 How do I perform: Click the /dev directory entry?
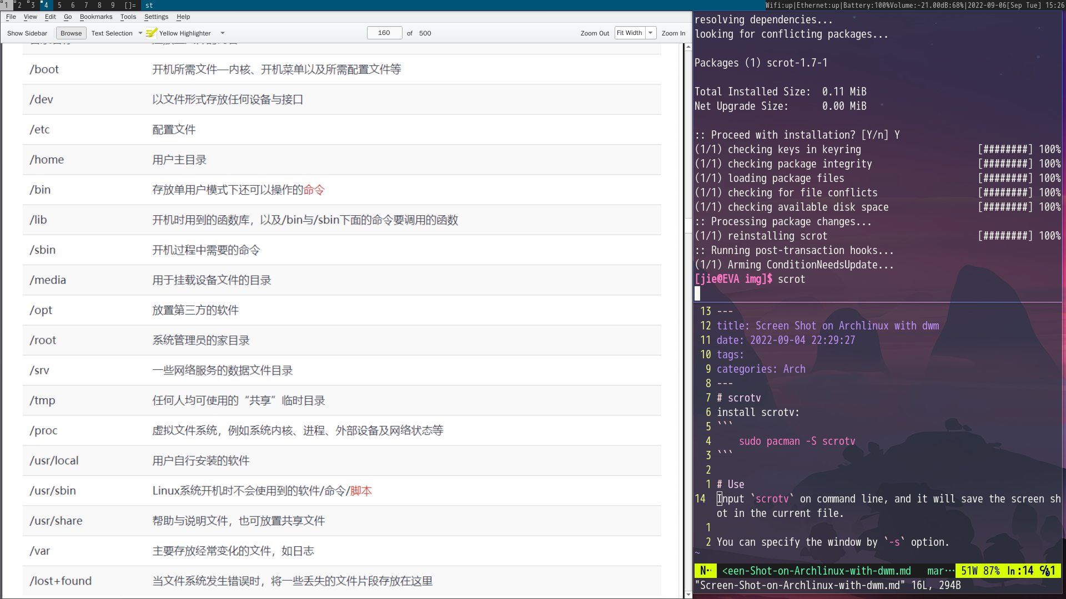click(41, 99)
